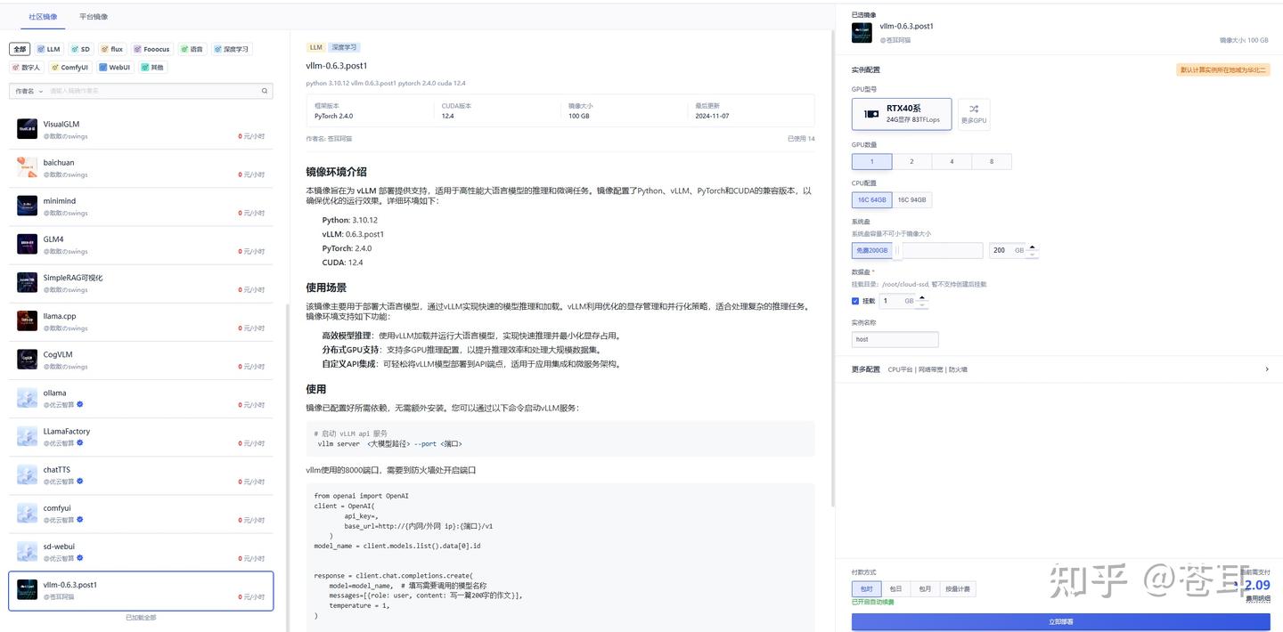Toggle the 挂载 data disk checkbox

[855, 301]
